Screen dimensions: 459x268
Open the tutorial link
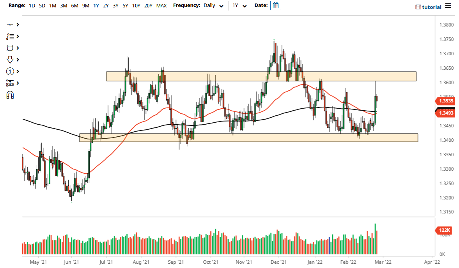431,7
